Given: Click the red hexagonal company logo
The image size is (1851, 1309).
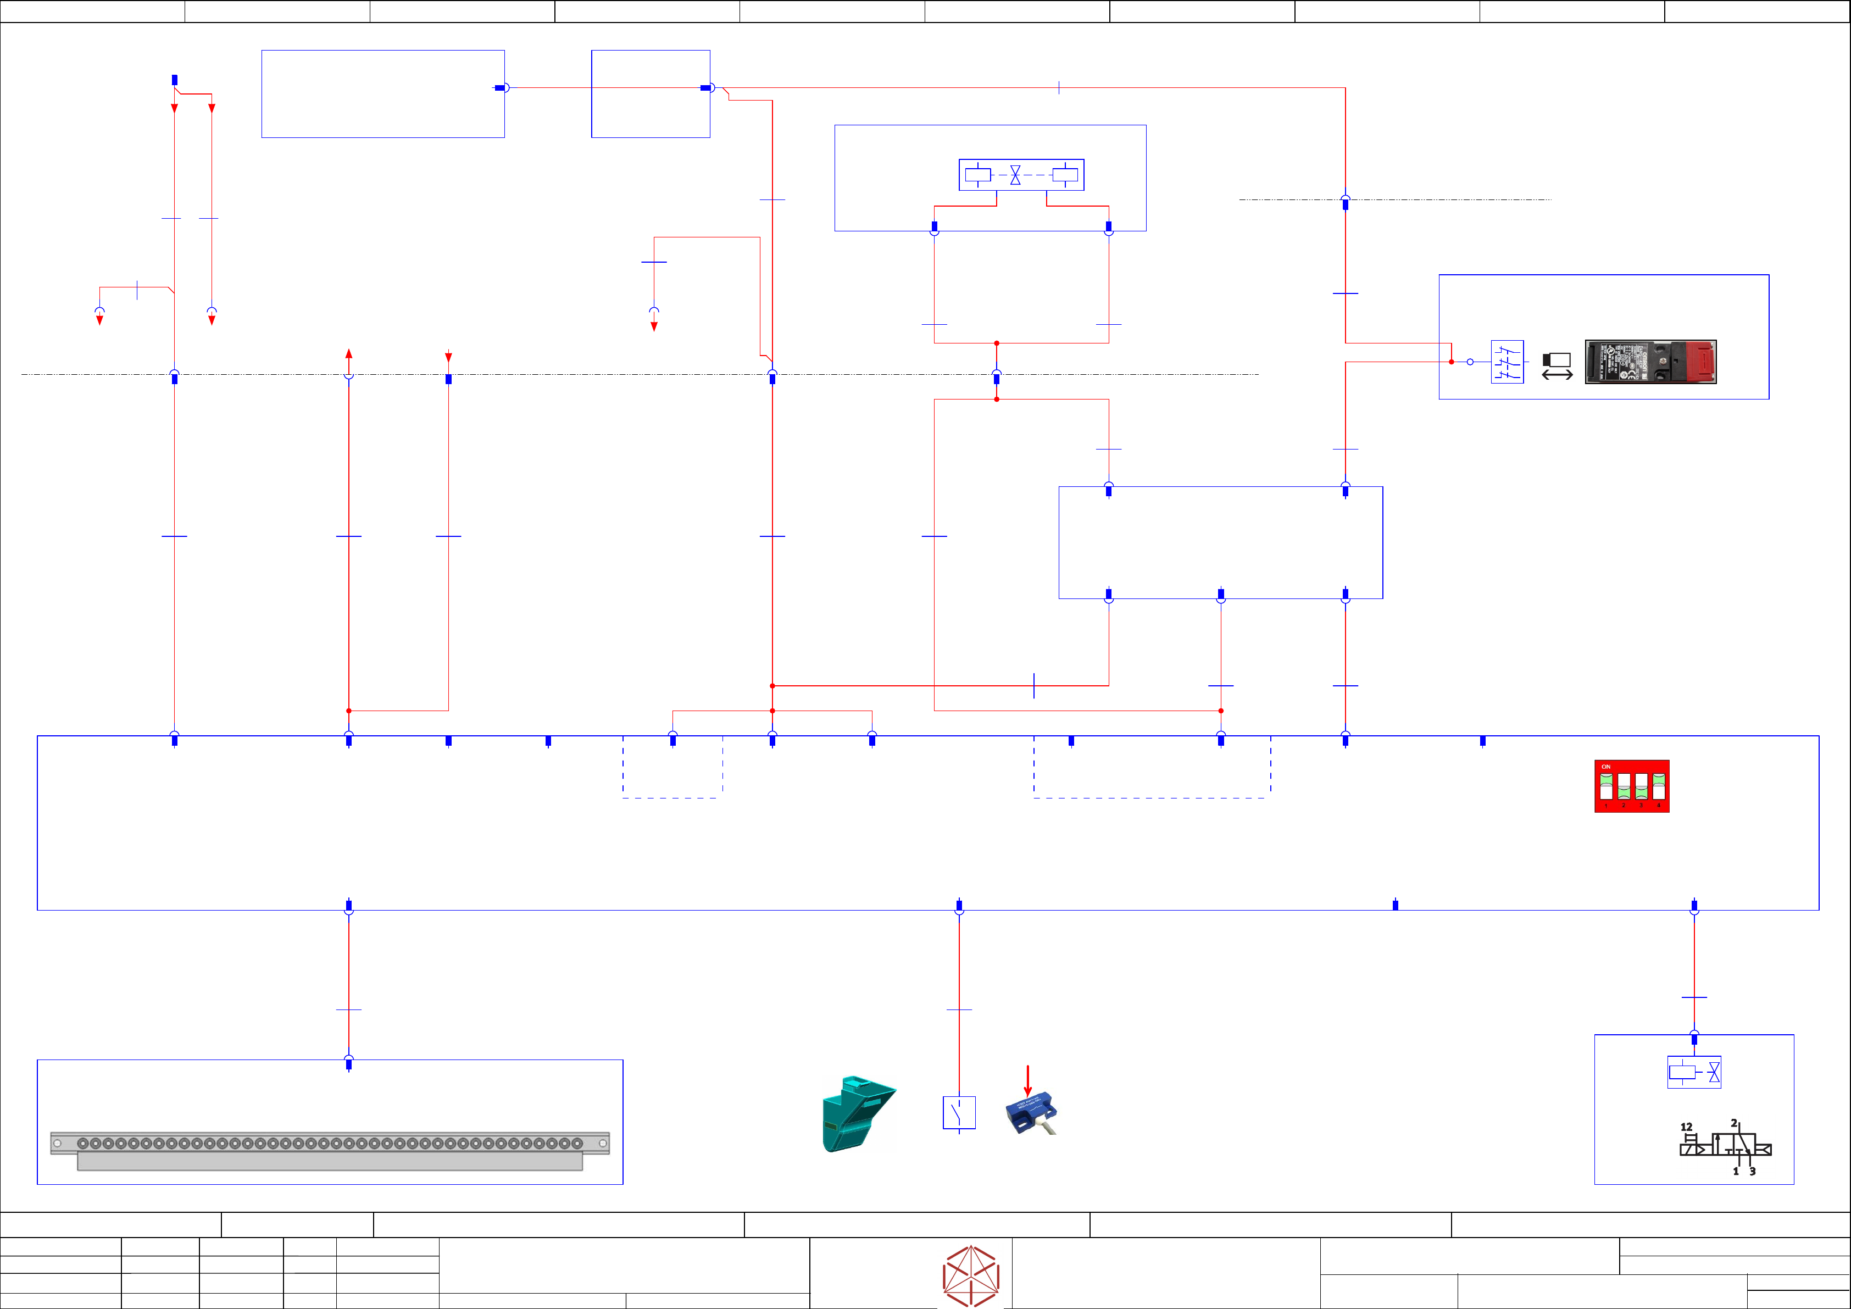Looking at the screenshot, I should click(x=971, y=1276).
